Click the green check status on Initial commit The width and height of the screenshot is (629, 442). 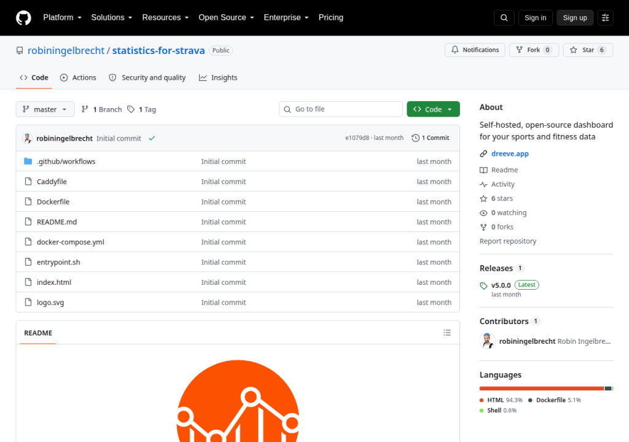(x=152, y=138)
